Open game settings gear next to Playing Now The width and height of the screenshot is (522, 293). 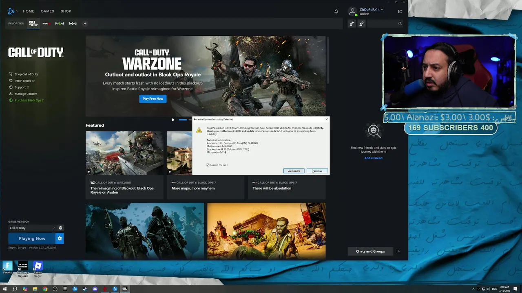point(60,238)
